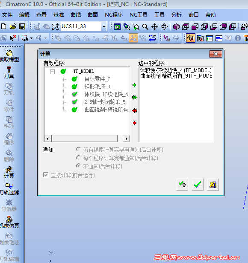
Task: Pick 曲面铣削-精铣所有_9 in selected list
Action: (176, 76)
